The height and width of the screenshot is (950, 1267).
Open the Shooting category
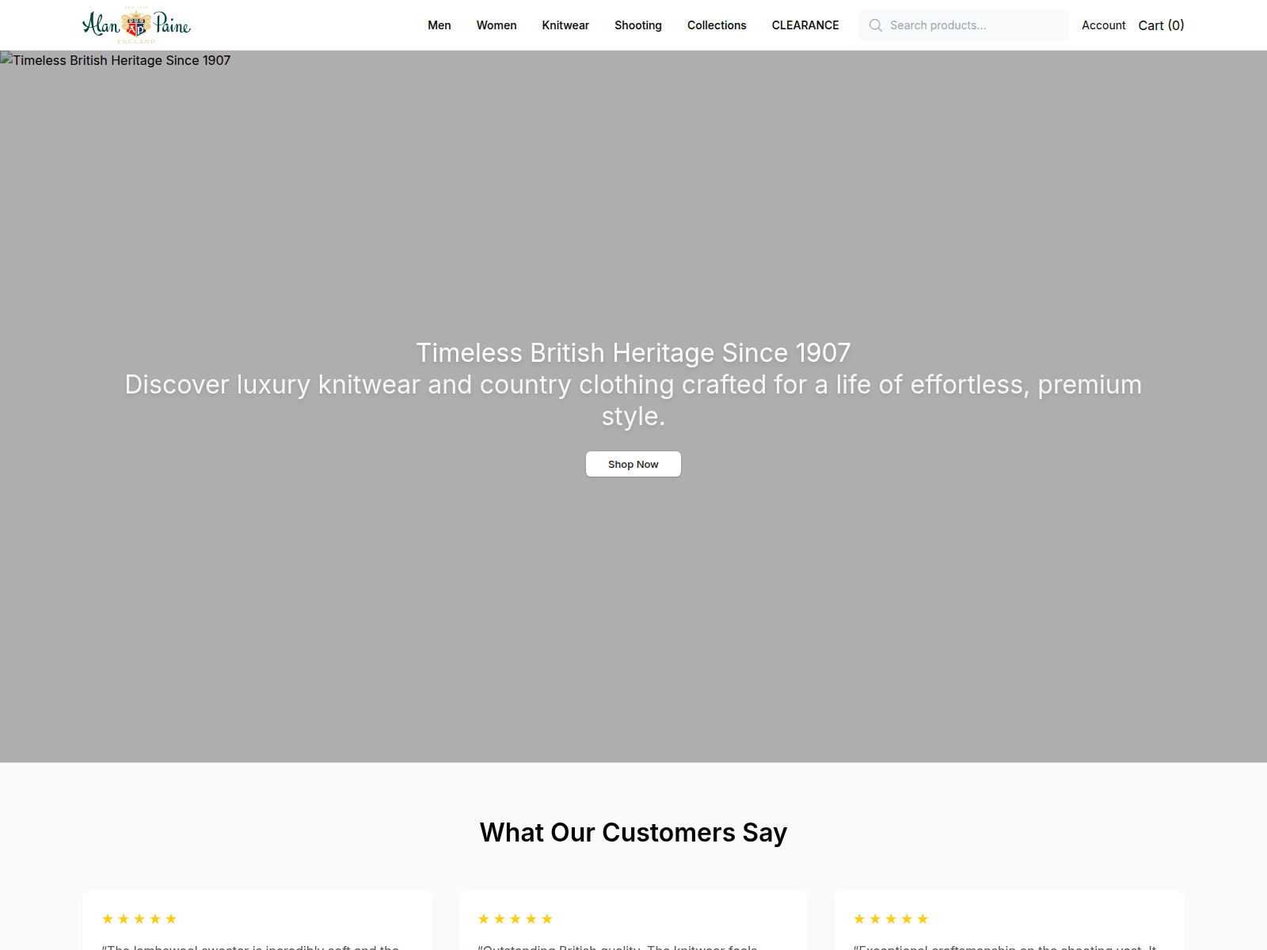pos(638,25)
